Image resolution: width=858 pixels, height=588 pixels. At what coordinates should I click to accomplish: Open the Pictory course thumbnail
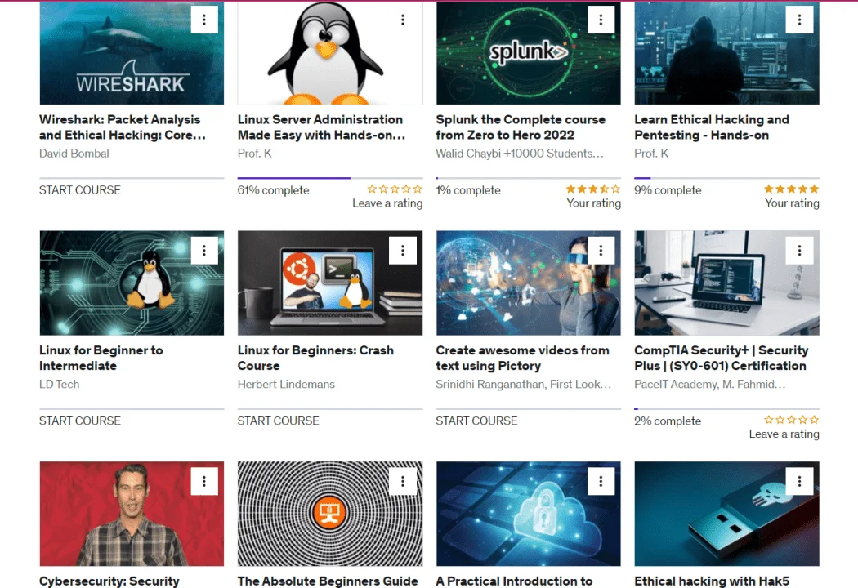point(529,283)
